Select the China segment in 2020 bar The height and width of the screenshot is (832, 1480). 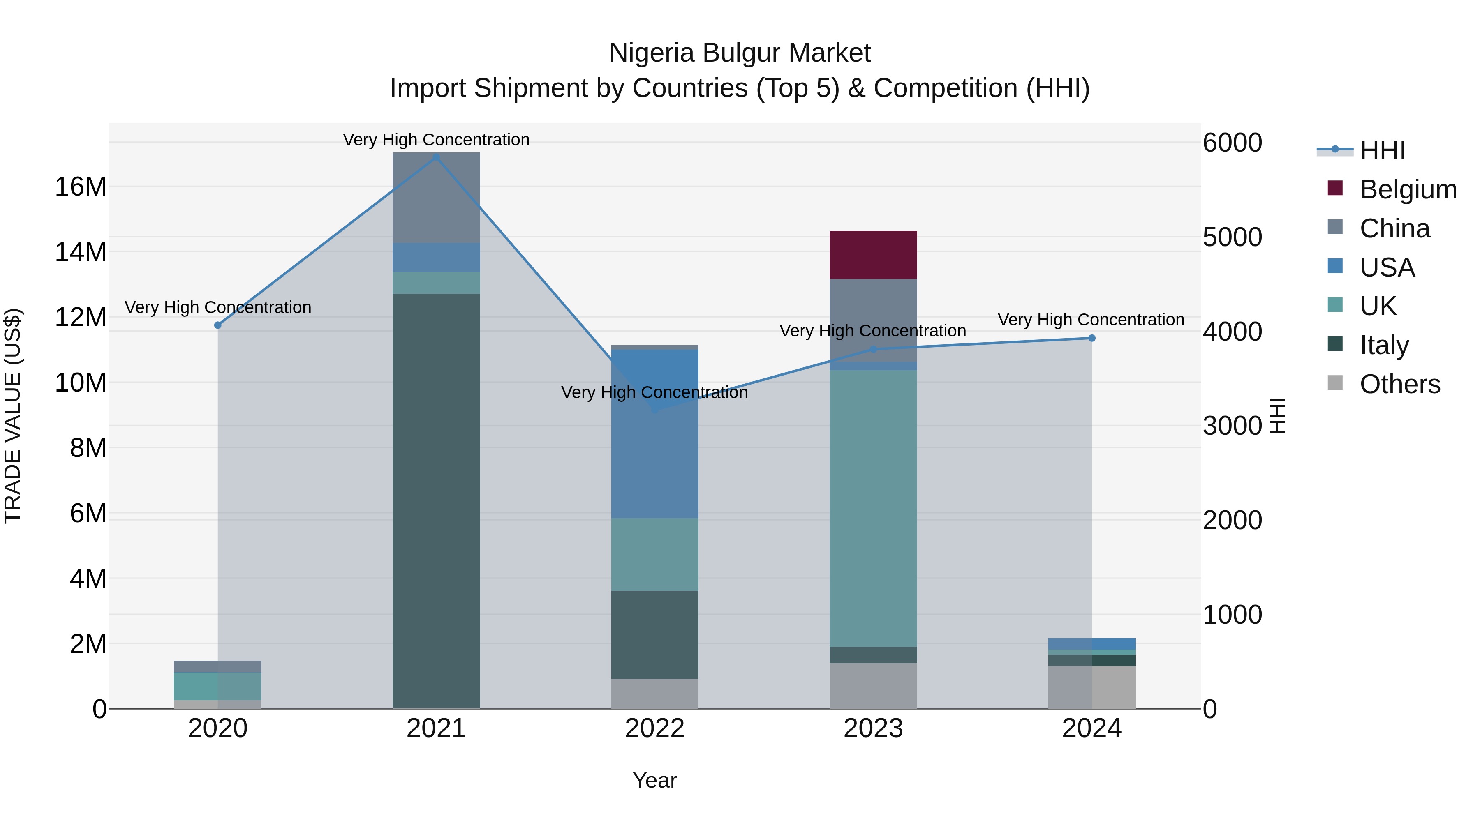(218, 667)
